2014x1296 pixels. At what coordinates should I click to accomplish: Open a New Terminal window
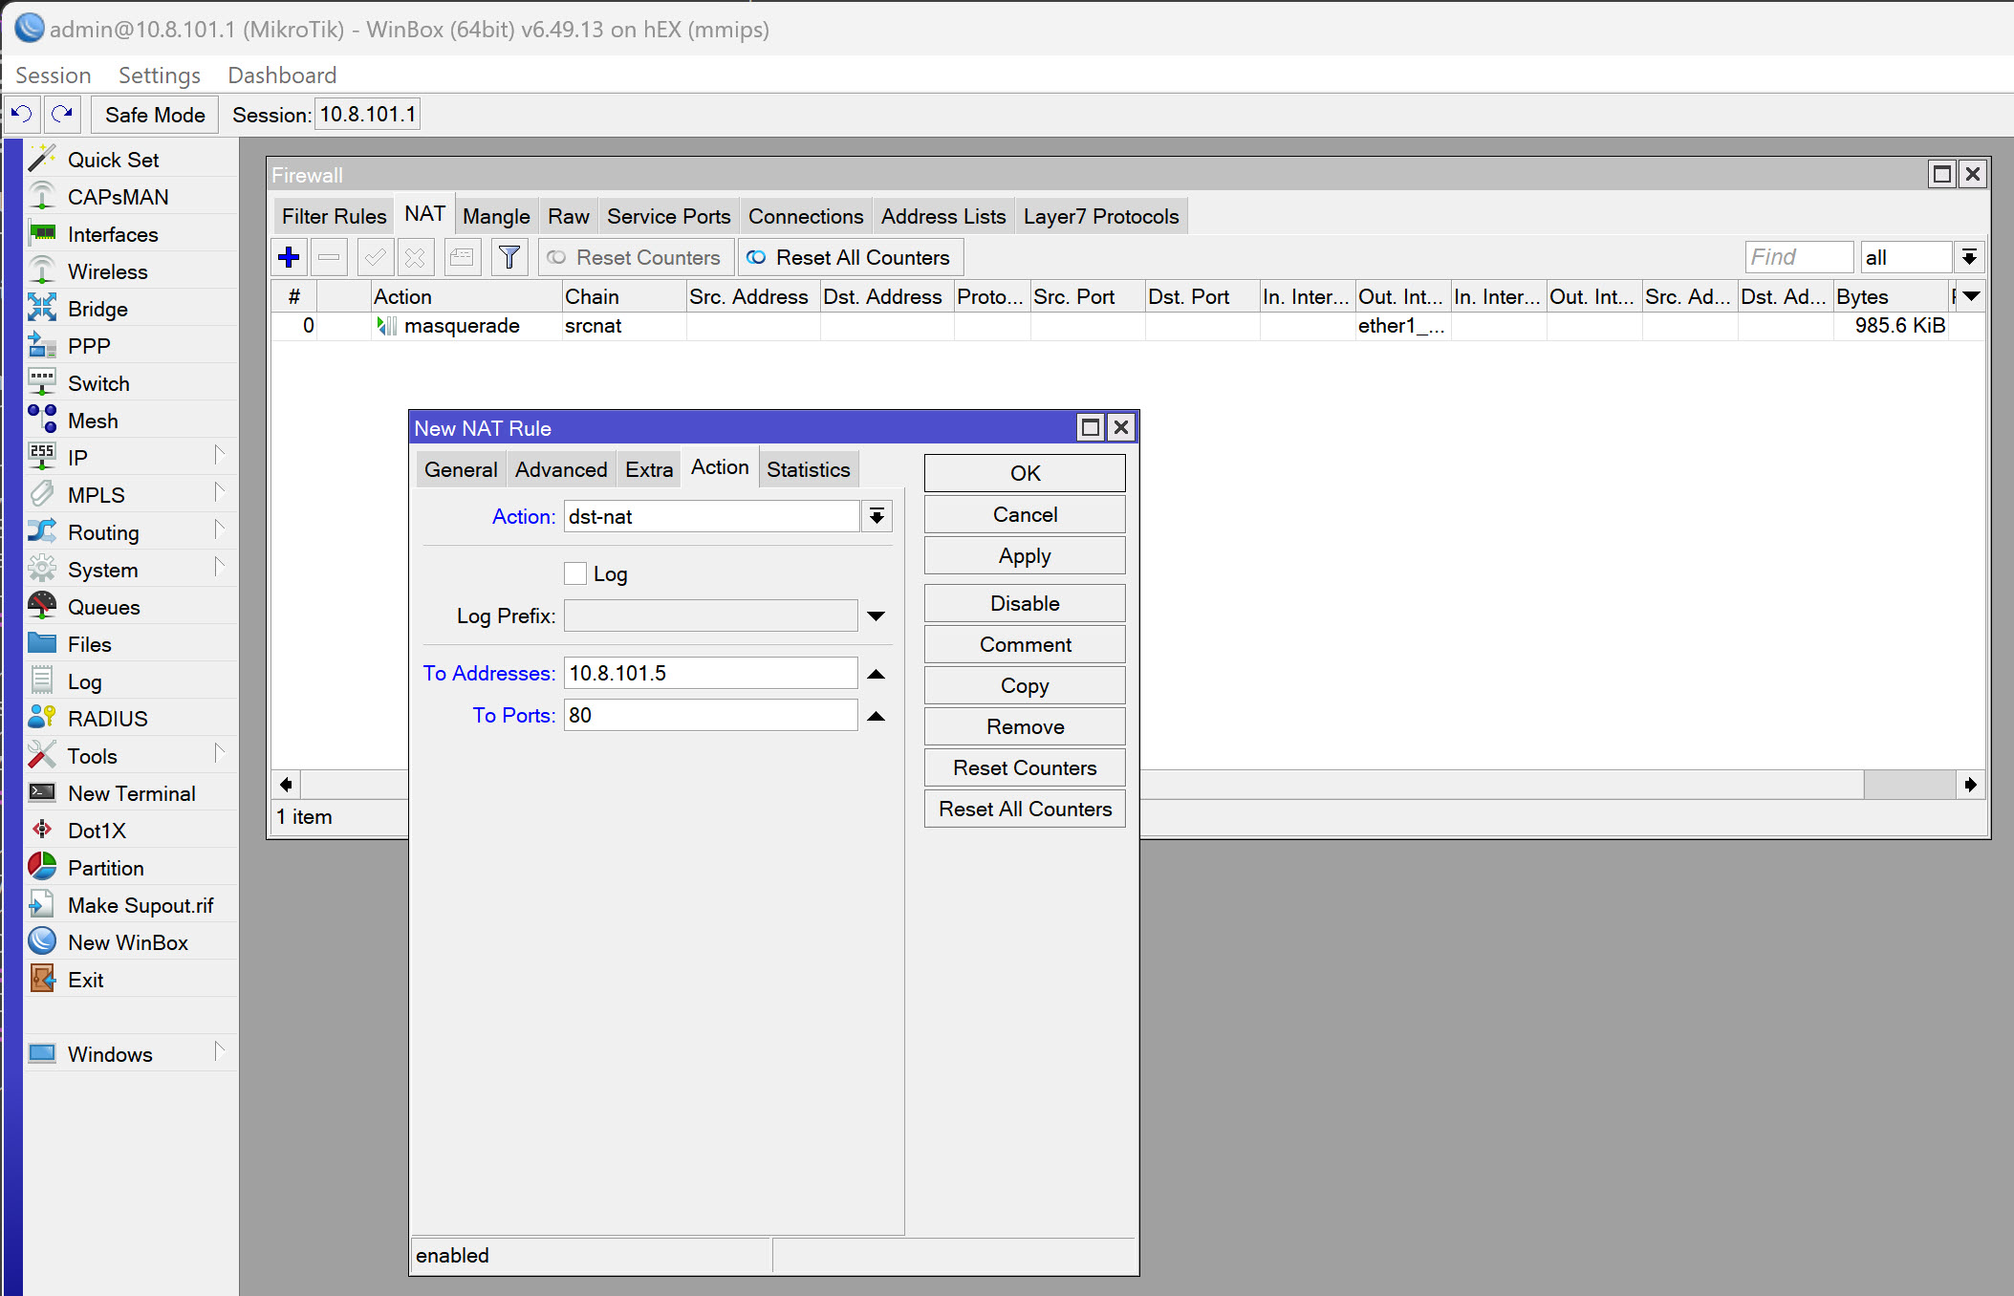[130, 792]
